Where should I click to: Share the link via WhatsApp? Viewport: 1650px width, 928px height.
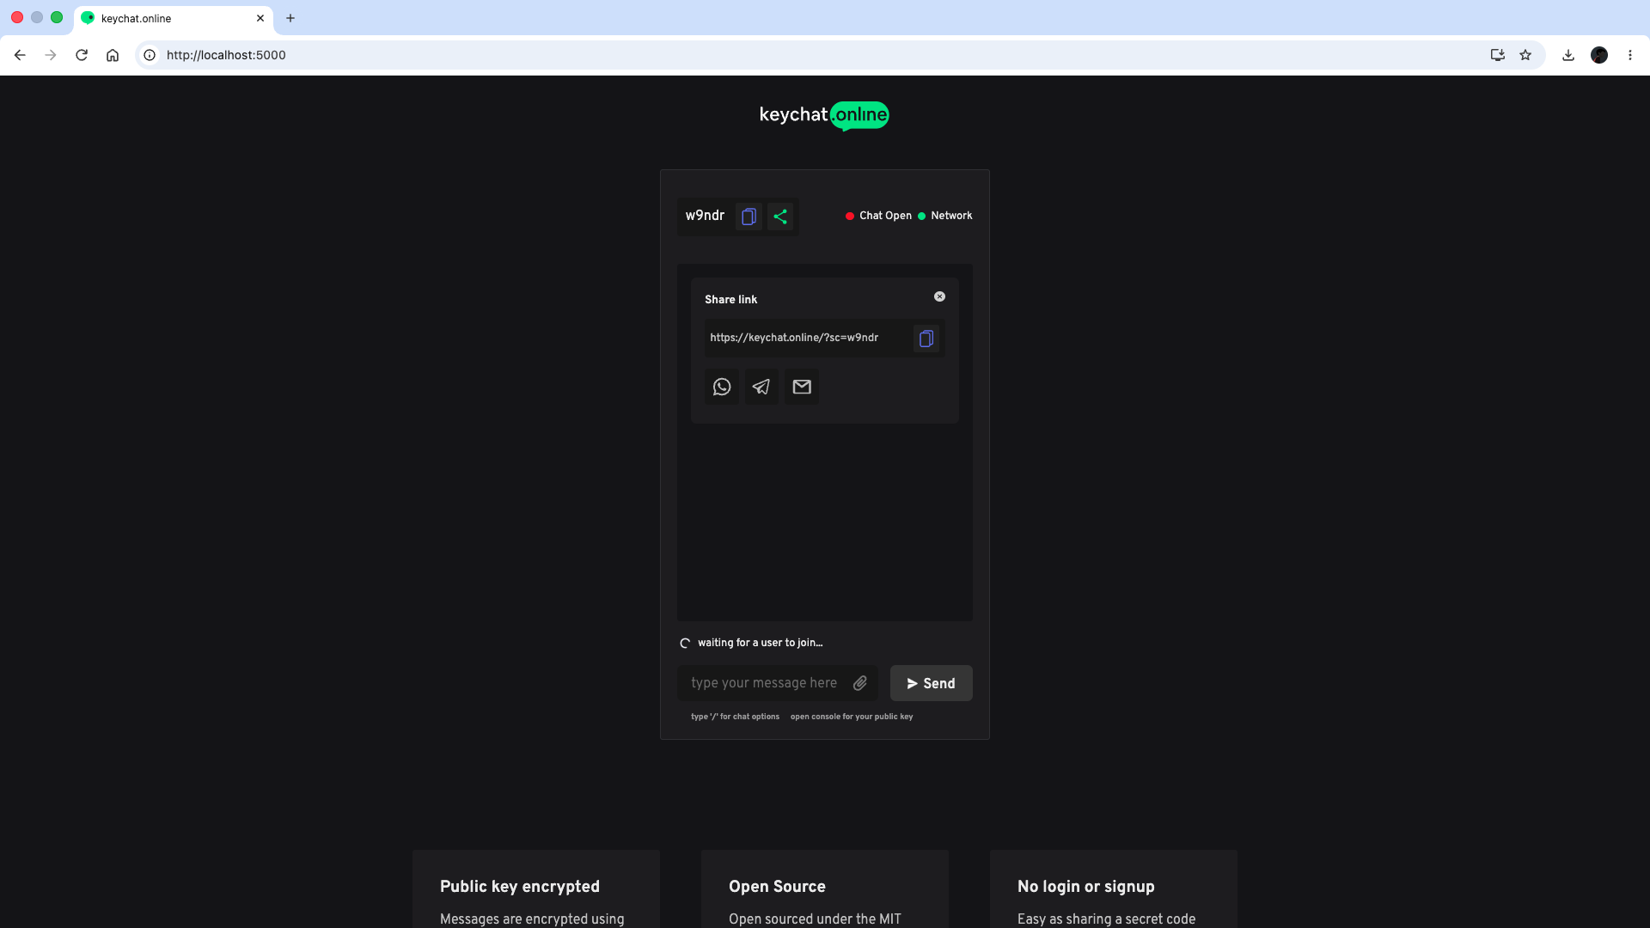tap(722, 387)
